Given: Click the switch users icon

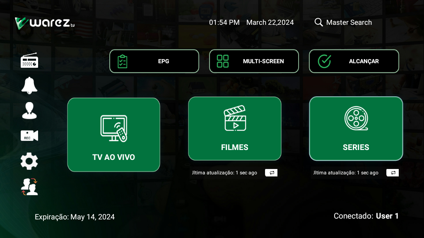Looking at the screenshot, I should coord(29,187).
